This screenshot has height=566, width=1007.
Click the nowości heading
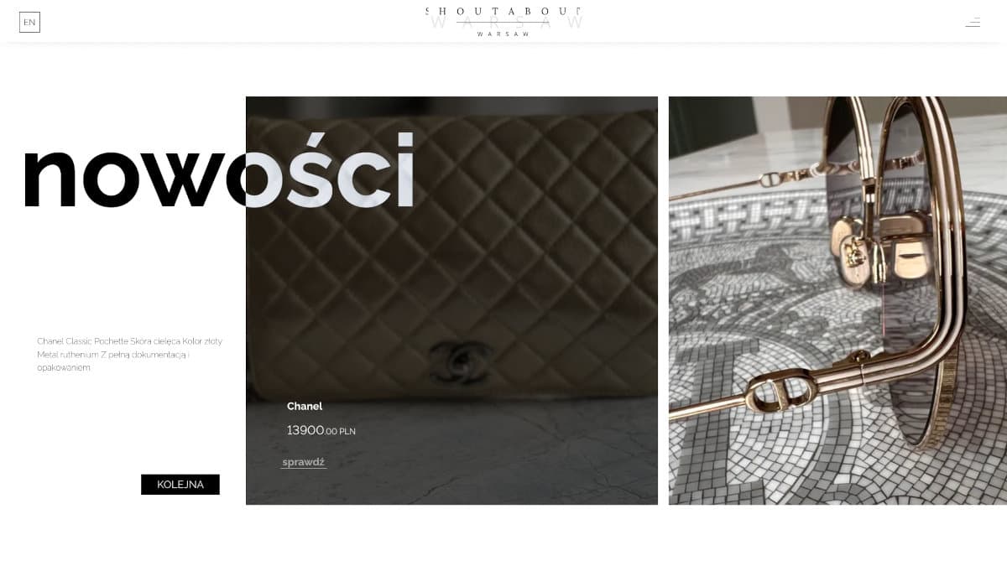click(218, 170)
